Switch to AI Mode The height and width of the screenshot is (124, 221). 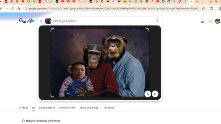(24, 108)
